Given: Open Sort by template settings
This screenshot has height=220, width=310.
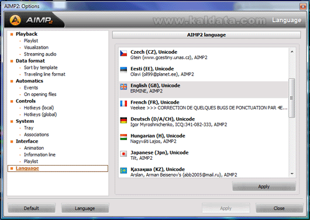Looking at the screenshot, I should click(x=40, y=67).
